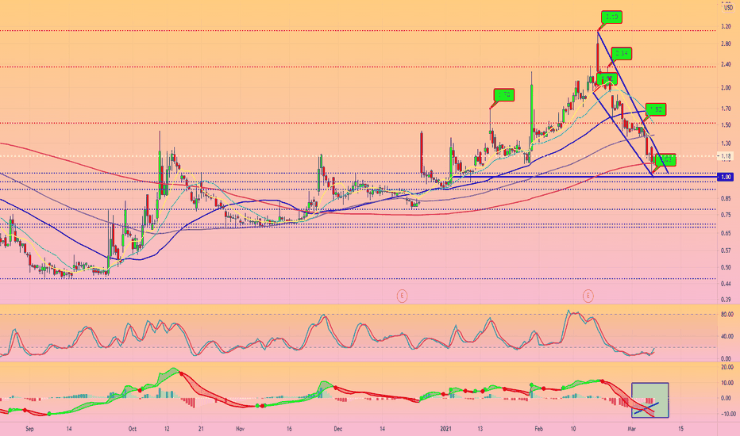Click the Sep label on the time axis
This screenshot has width=740, height=436.
(29, 429)
